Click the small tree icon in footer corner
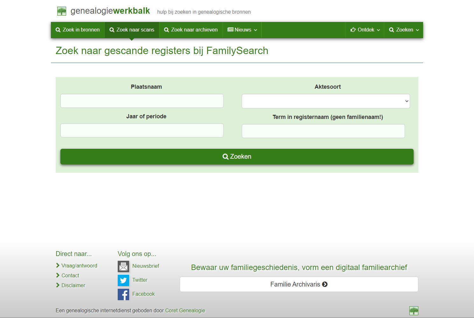 point(414,311)
